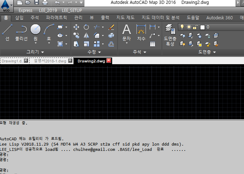Undo the last action
Image resolution: width=244 pixels, height=174 pixels.
click(57, 2)
